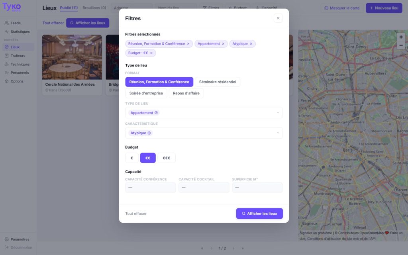Click the Nouveau lieu button
Viewport: 408px width, 255px height.
point(384,8)
